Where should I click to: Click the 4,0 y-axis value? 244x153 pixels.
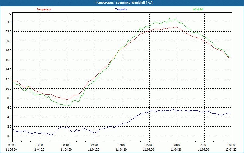pos(9,117)
